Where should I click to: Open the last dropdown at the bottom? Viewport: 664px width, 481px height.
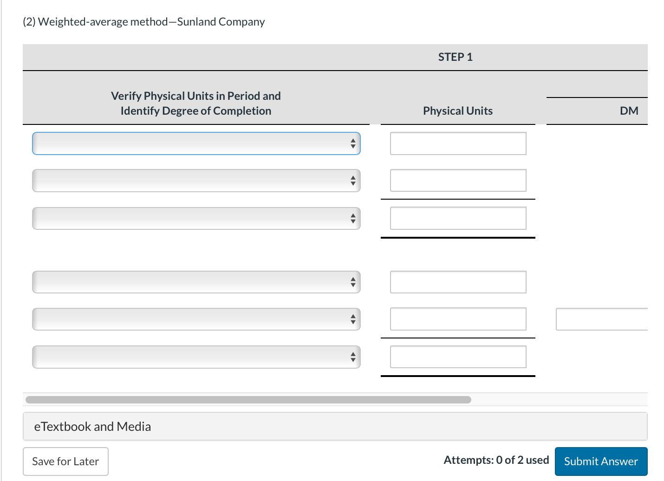click(x=195, y=357)
